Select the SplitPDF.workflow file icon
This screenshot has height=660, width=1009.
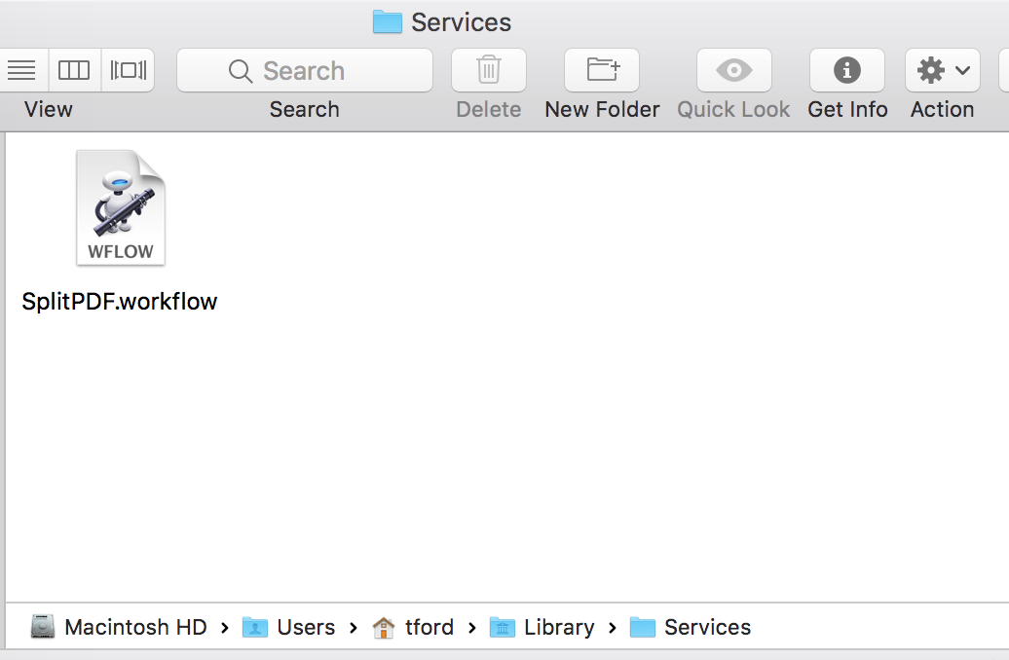click(x=121, y=207)
